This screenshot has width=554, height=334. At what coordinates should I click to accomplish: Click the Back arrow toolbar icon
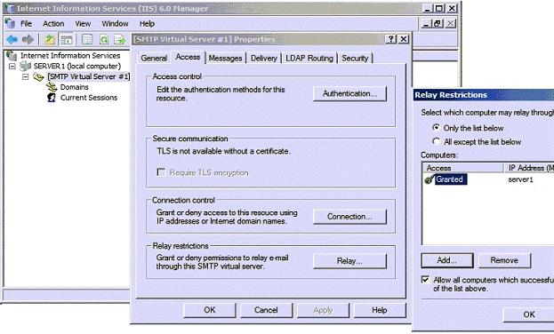coord(12,39)
